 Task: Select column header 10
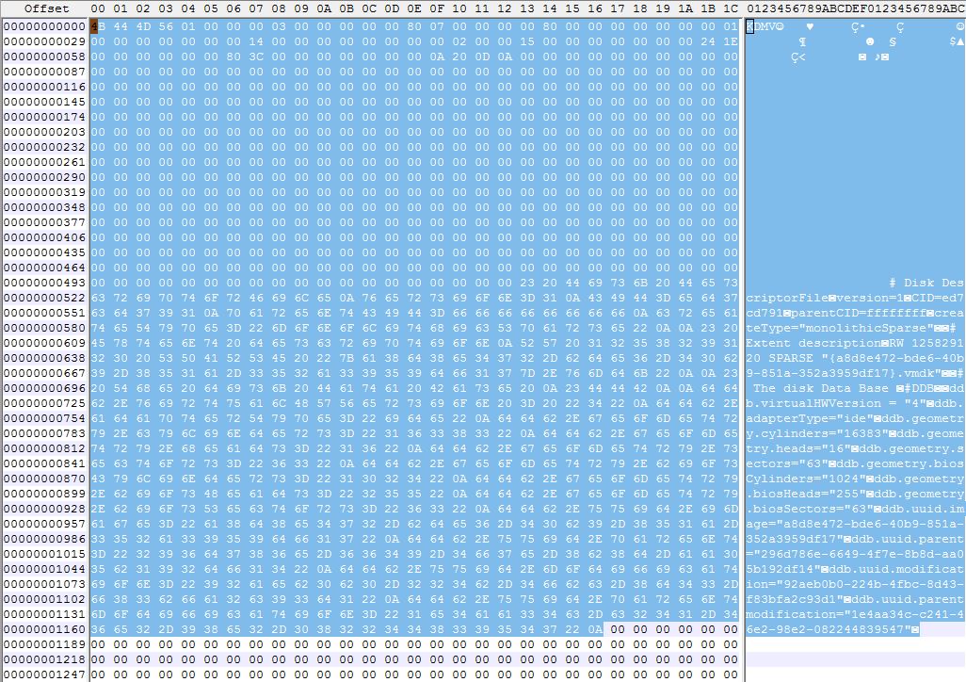[x=459, y=8]
